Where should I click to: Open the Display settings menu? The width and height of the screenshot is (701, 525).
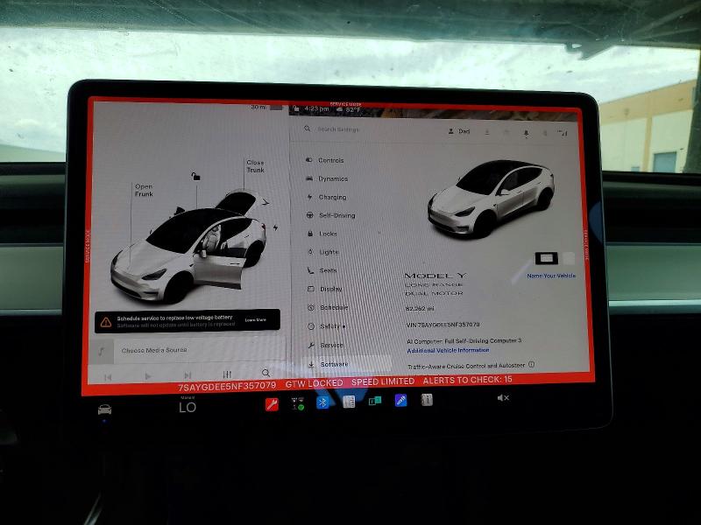coord(325,289)
